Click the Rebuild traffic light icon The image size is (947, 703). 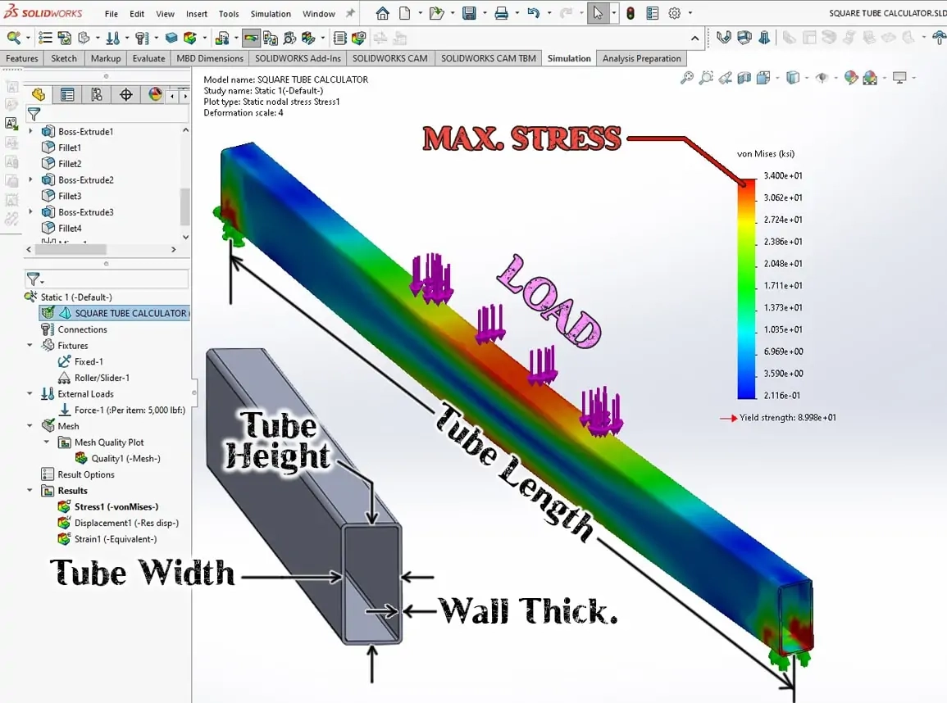click(x=631, y=13)
